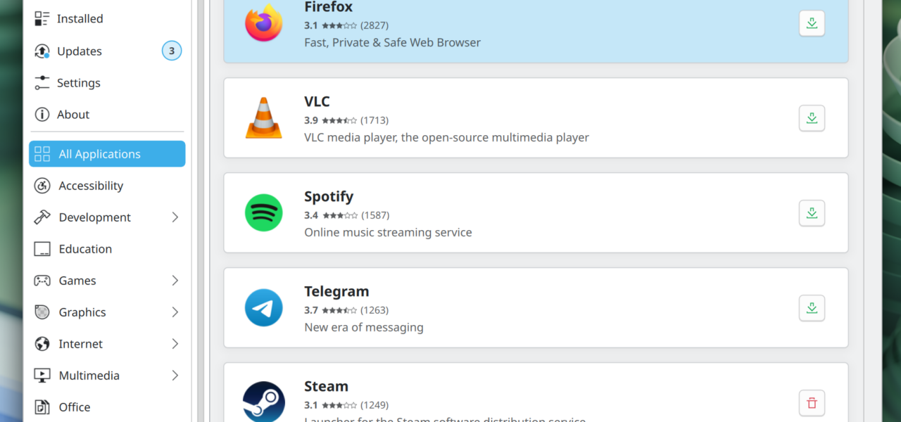Screen dimensions: 901x422
Task: Expand the Games category chevron
Action: pos(175,281)
